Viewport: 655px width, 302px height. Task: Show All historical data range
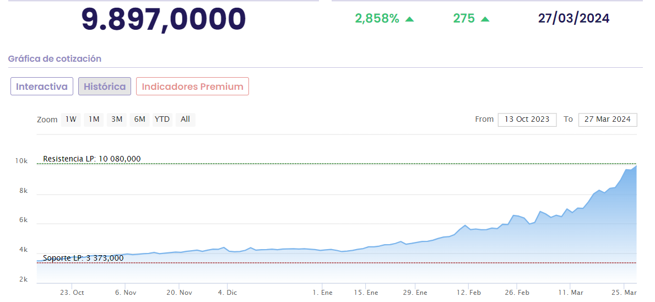click(x=185, y=119)
